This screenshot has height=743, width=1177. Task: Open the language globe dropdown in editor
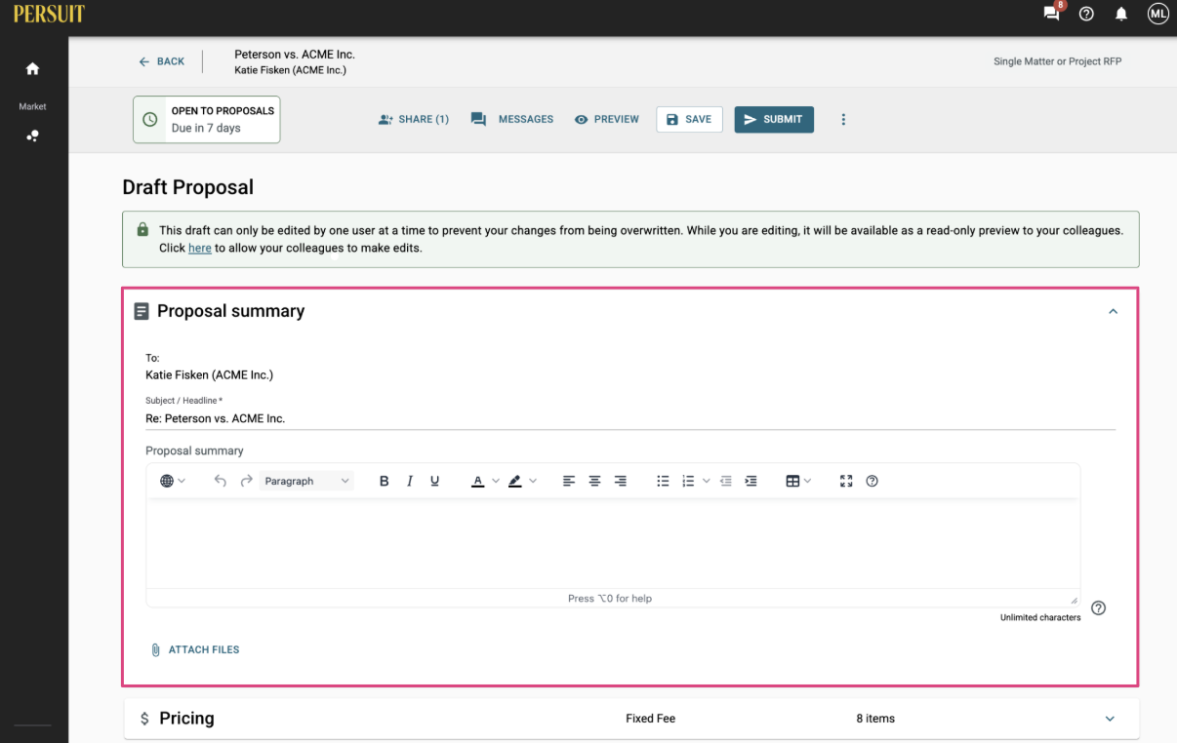(172, 481)
